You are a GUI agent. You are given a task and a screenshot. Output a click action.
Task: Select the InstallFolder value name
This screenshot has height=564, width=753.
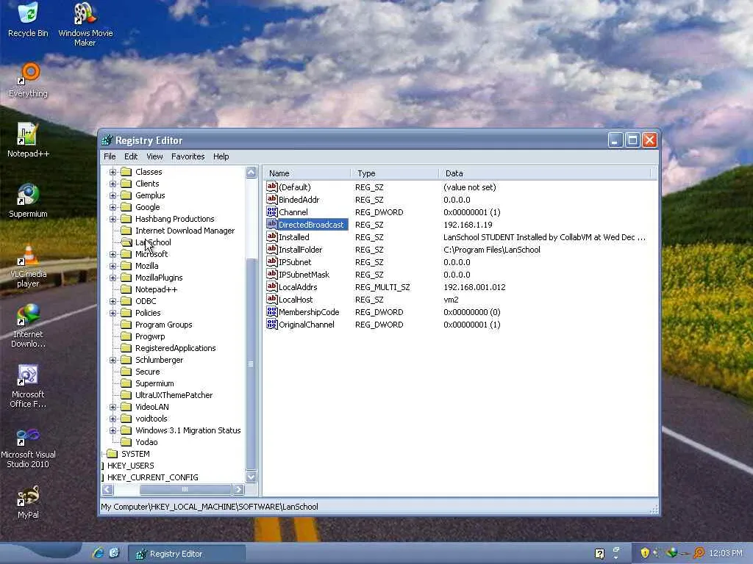[x=301, y=250]
